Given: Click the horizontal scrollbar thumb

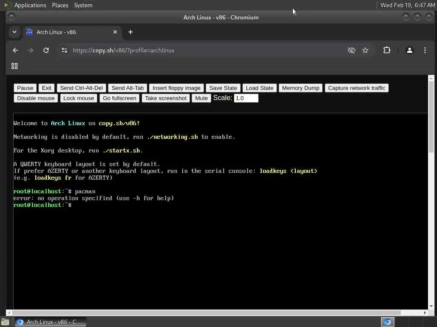Looking at the screenshot, I should [x=207, y=313].
